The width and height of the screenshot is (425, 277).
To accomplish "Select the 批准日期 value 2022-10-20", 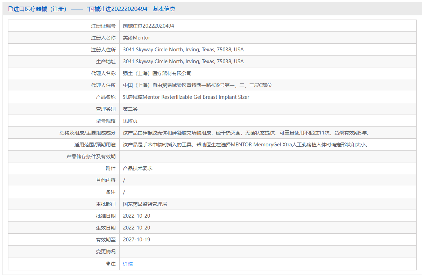I will (x=137, y=216).
